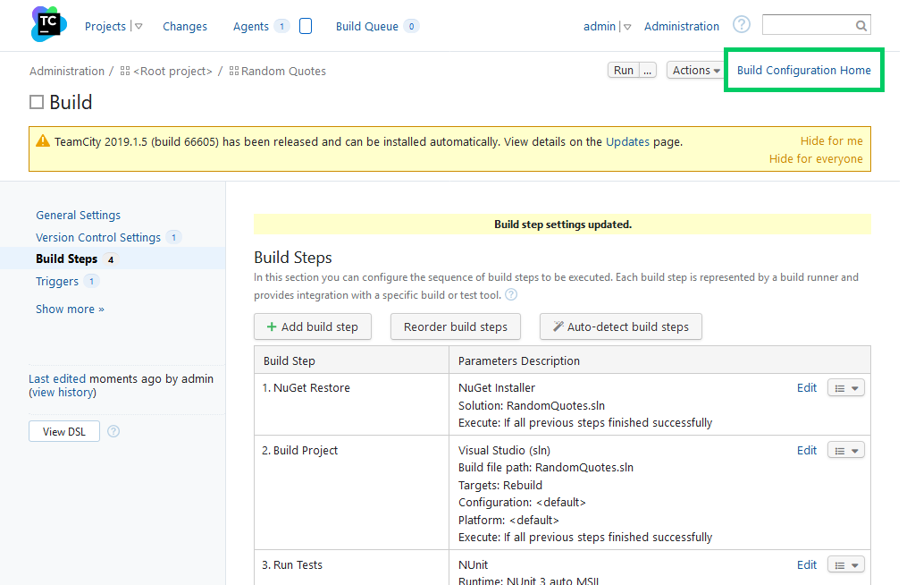Click the agents square status icon

click(306, 26)
